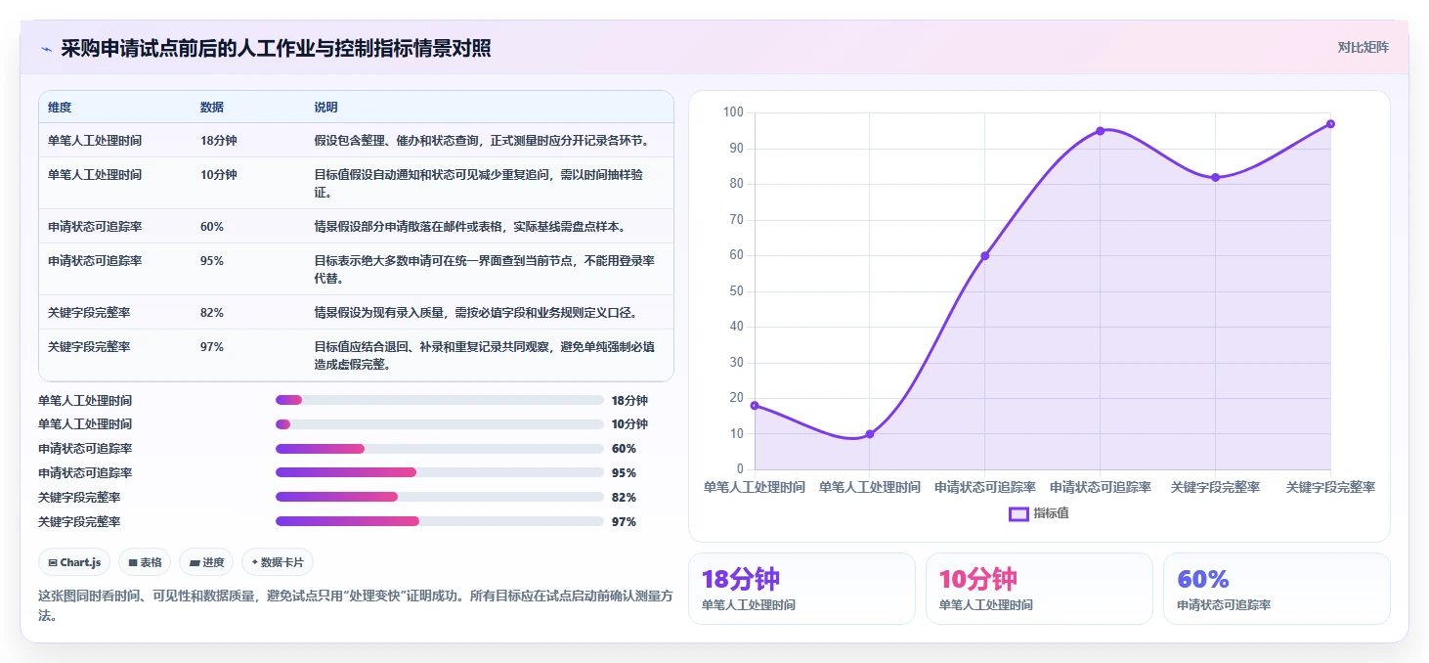
Task: Click the 18分钟 cell in the table
Action: click(219, 141)
